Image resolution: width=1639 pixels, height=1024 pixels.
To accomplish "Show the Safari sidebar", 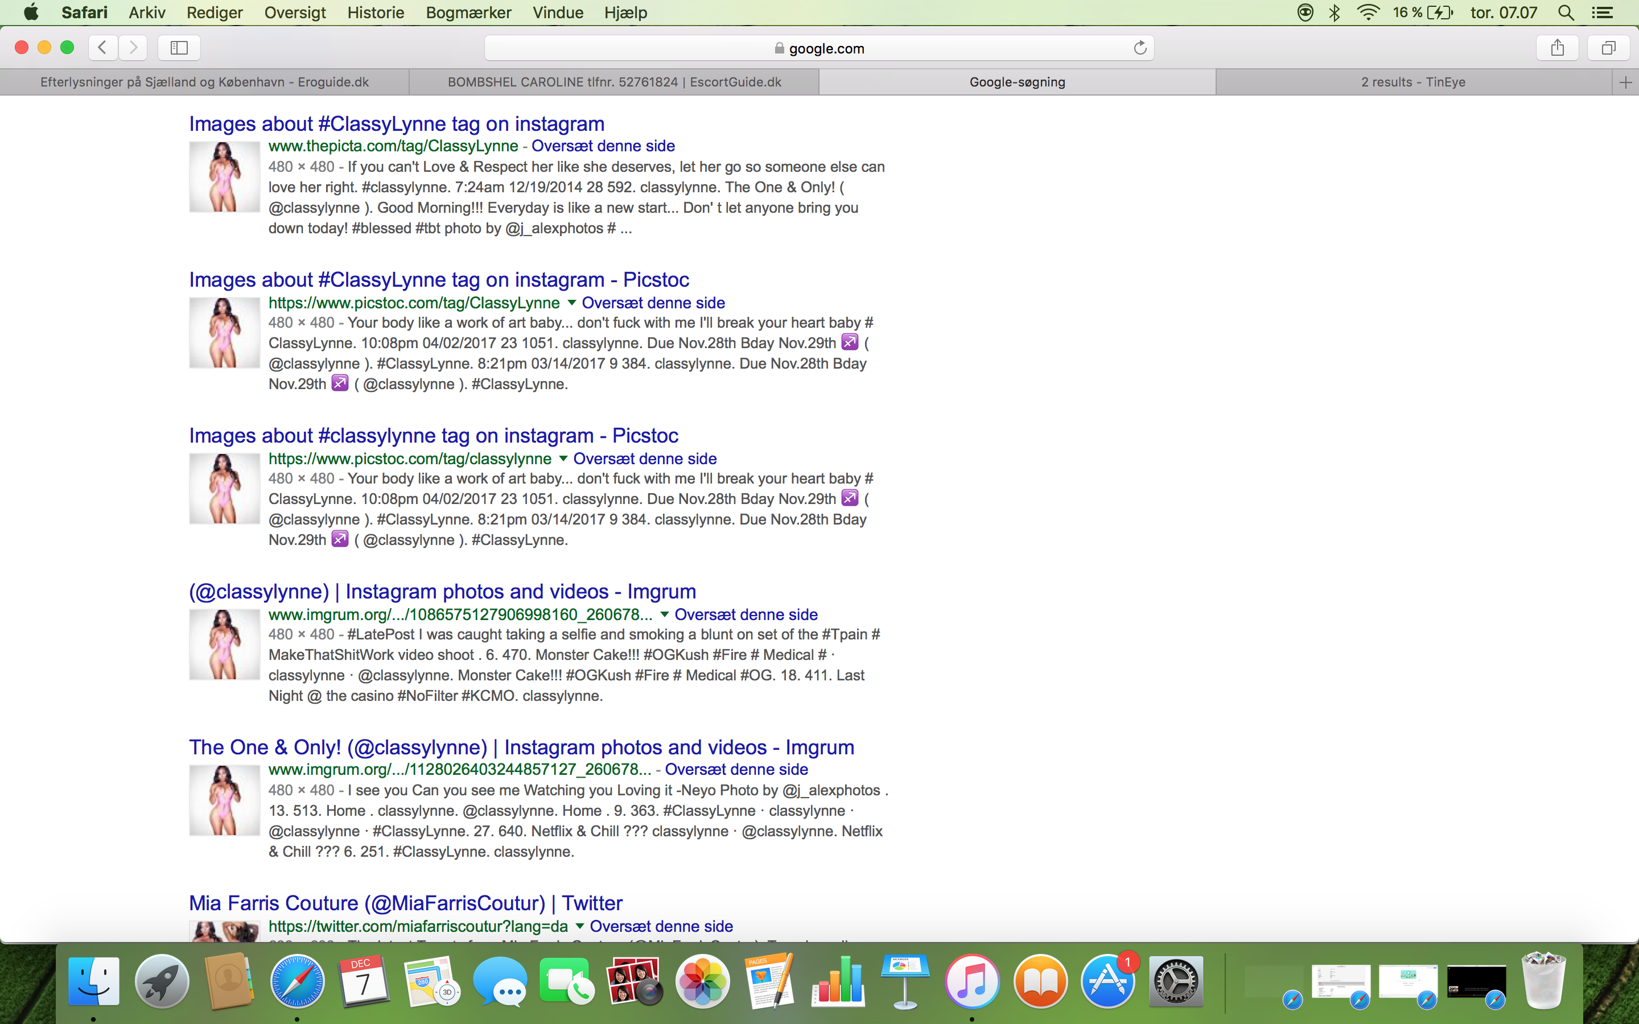I will 179,47.
